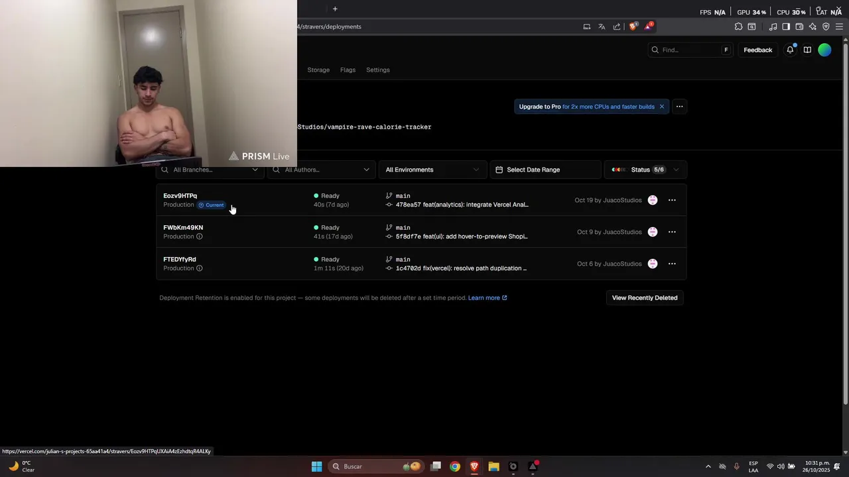The width and height of the screenshot is (849, 477).
Task: Click commit 5f8df7e feat(ui) message
Action: pyautogui.click(x=462, y=237)
